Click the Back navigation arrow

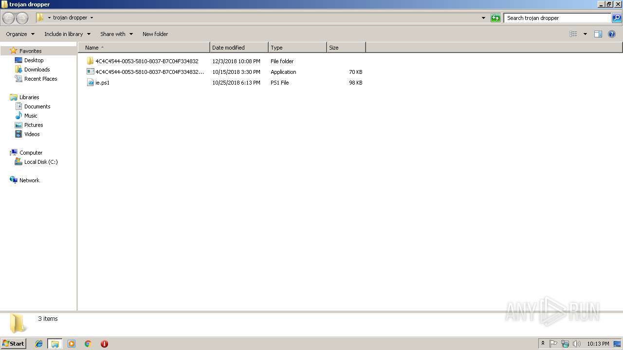click(8, 18)
